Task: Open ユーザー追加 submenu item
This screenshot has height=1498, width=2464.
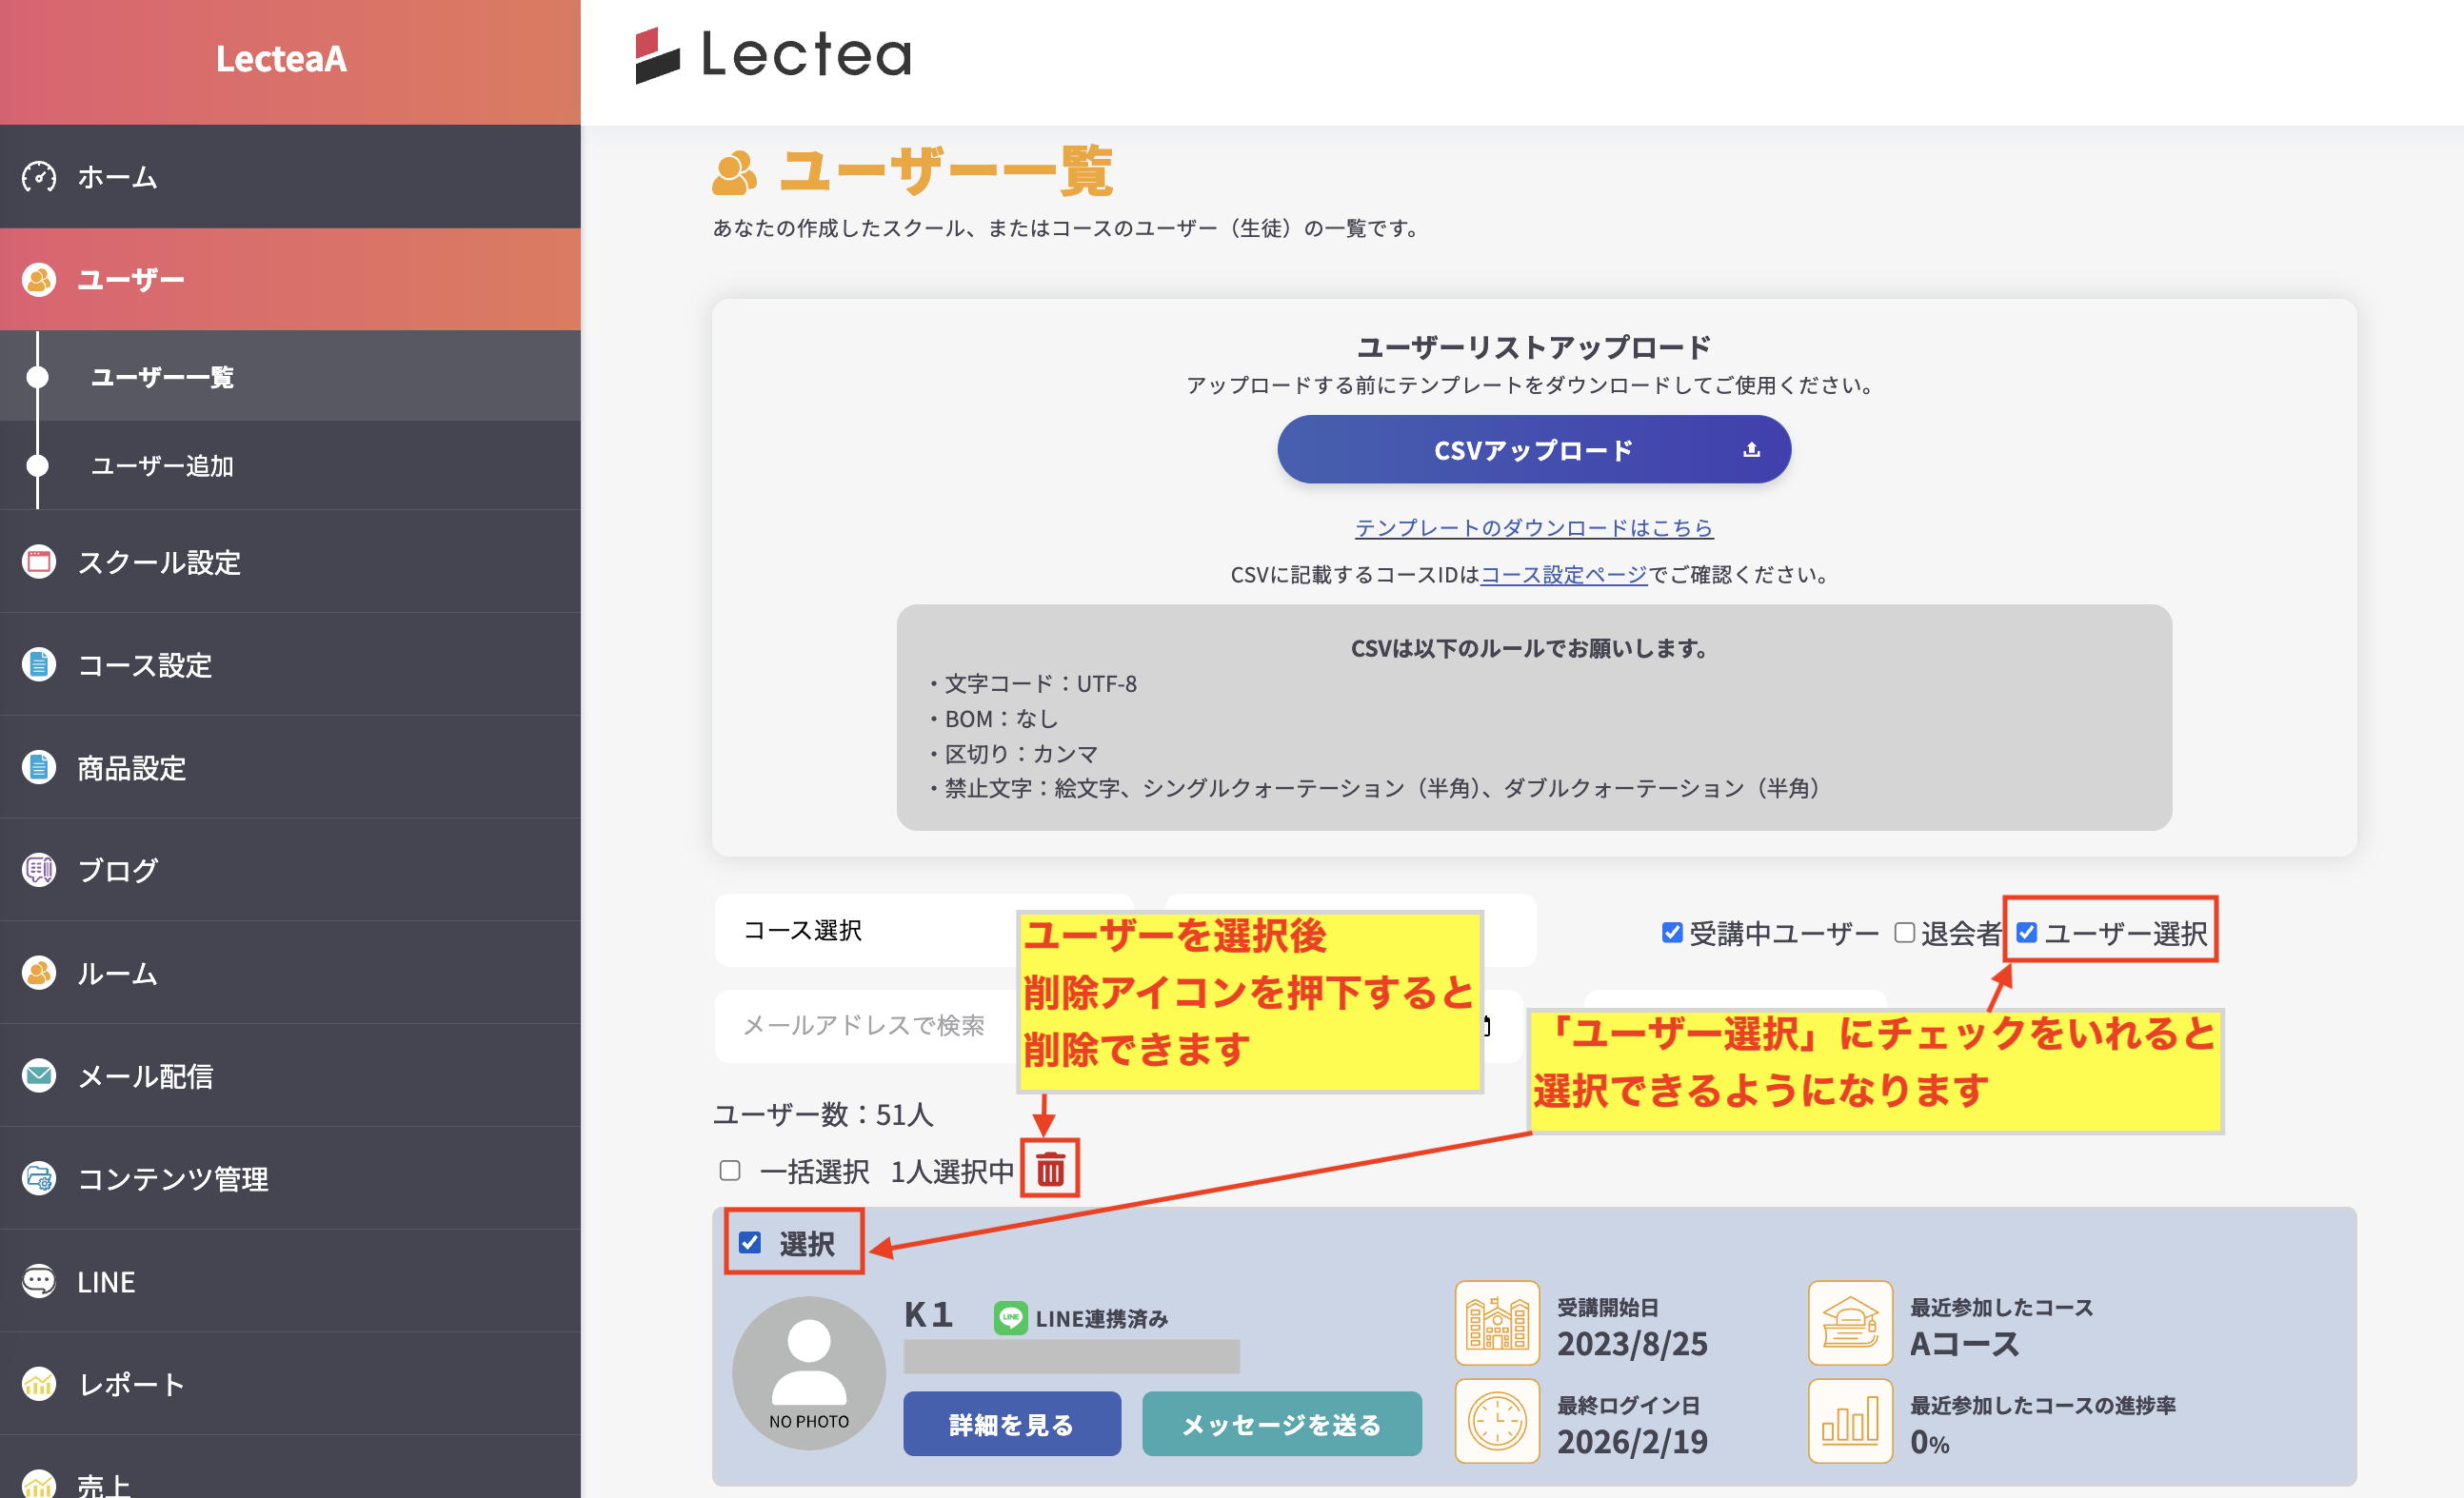Action: 162,465
